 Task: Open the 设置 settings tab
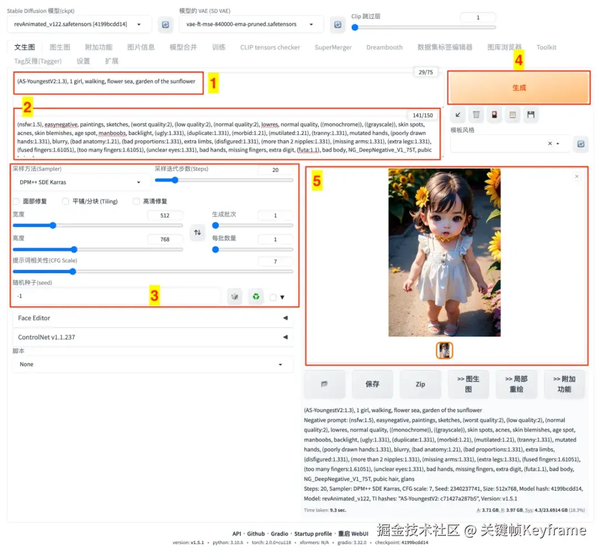(83, 61)
